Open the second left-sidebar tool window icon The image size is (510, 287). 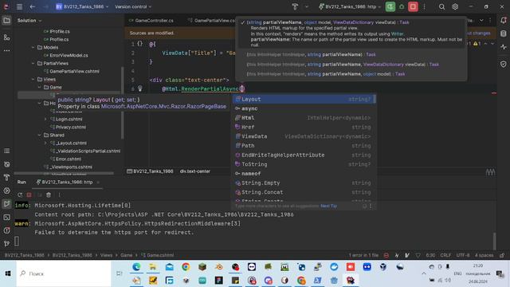6,37
